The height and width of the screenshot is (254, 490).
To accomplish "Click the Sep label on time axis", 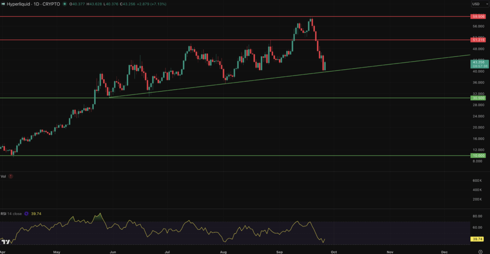I will (x=279, y=252).
